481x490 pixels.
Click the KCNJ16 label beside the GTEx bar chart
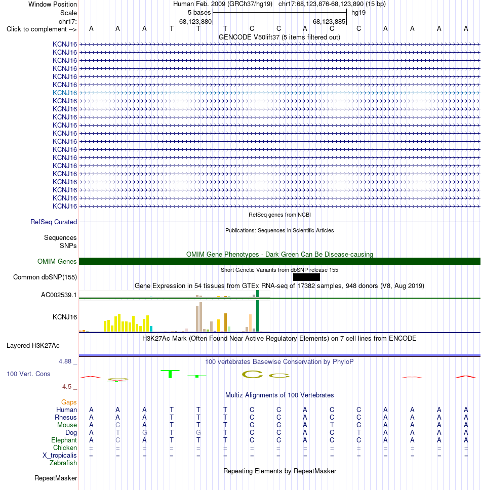point(65,317)
